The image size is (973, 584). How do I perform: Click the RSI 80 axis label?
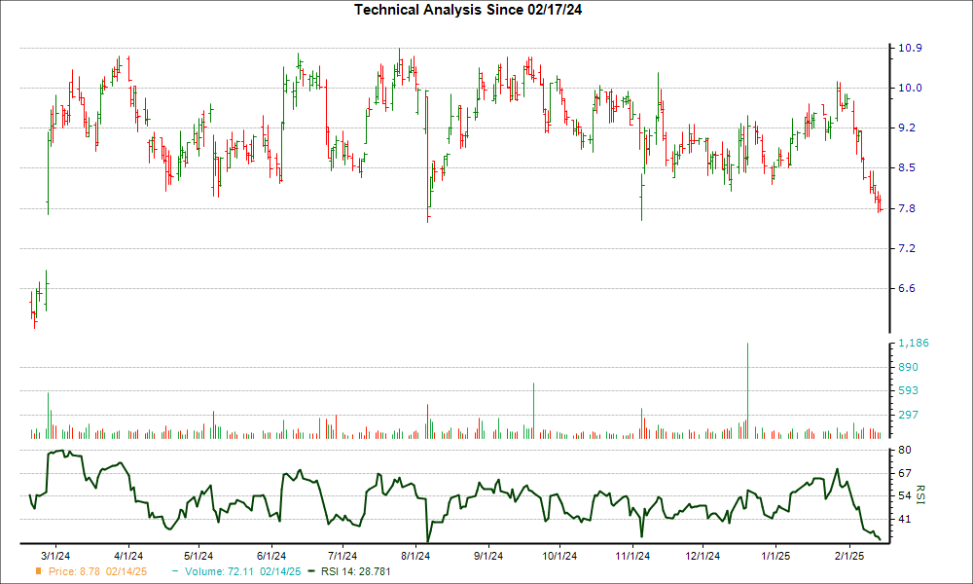pyautogui.click(x=905, y=450)
